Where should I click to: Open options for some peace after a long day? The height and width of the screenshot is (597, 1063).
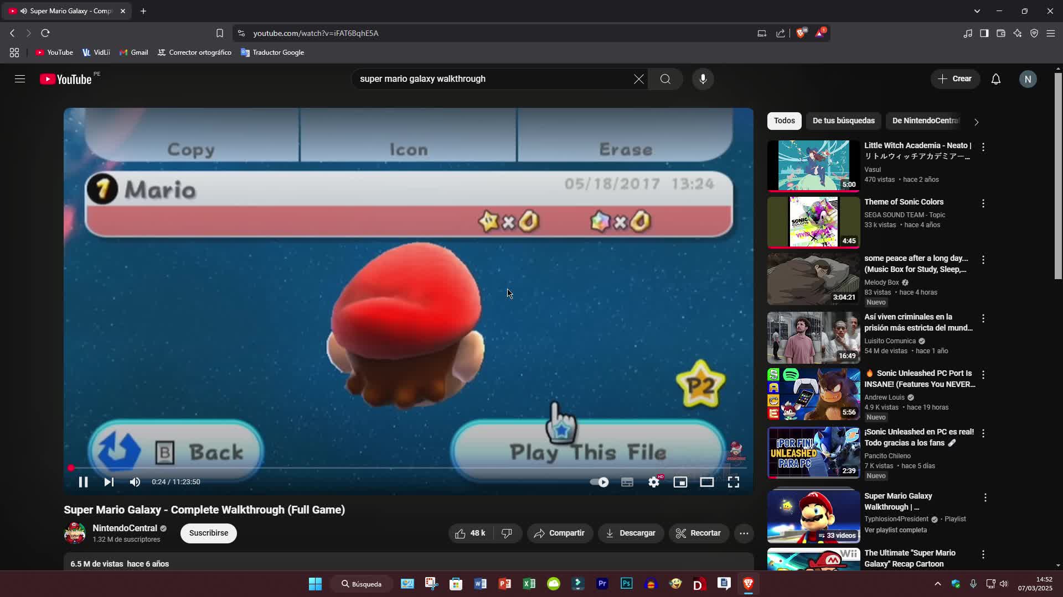tap(983, 260)
